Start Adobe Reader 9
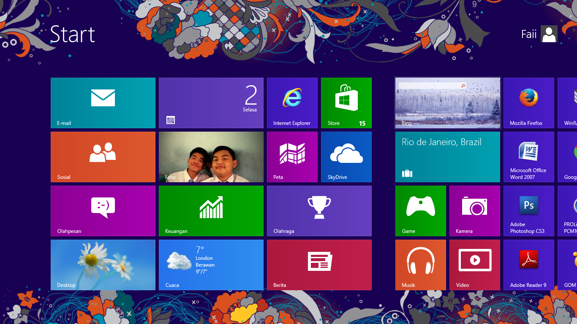The width and height of the screenshot is (577, 324). (528, 265)
